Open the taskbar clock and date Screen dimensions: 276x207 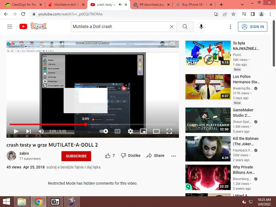click(x=264, y=202)
